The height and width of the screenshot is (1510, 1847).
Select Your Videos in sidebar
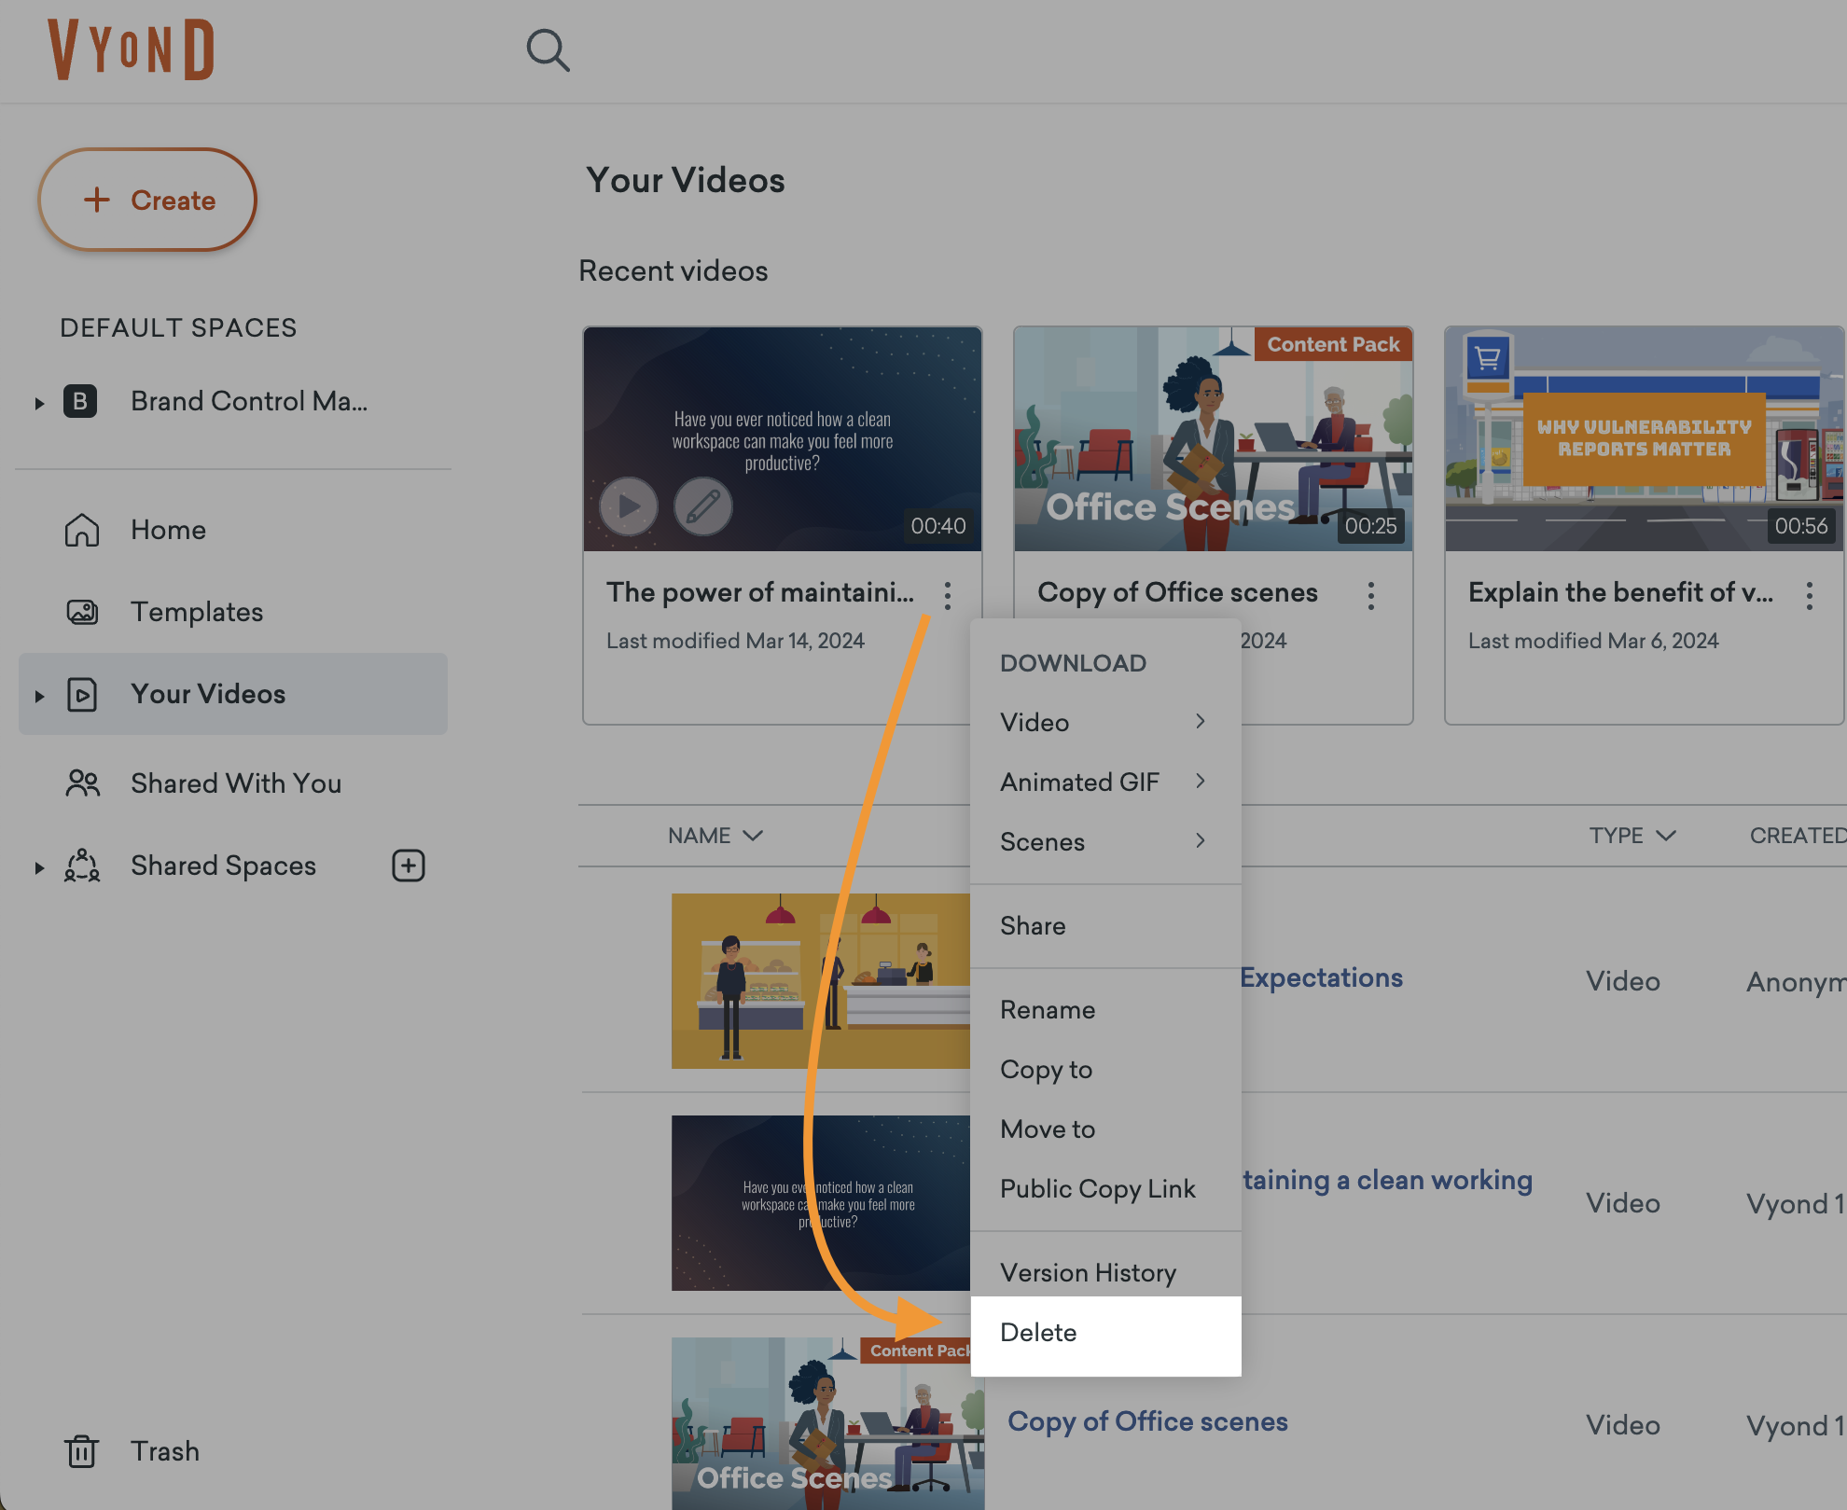[233, 694]
